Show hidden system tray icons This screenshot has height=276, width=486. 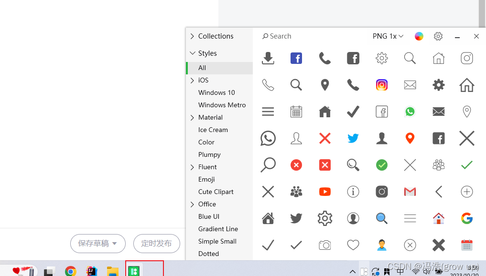[x=352, y=272]
